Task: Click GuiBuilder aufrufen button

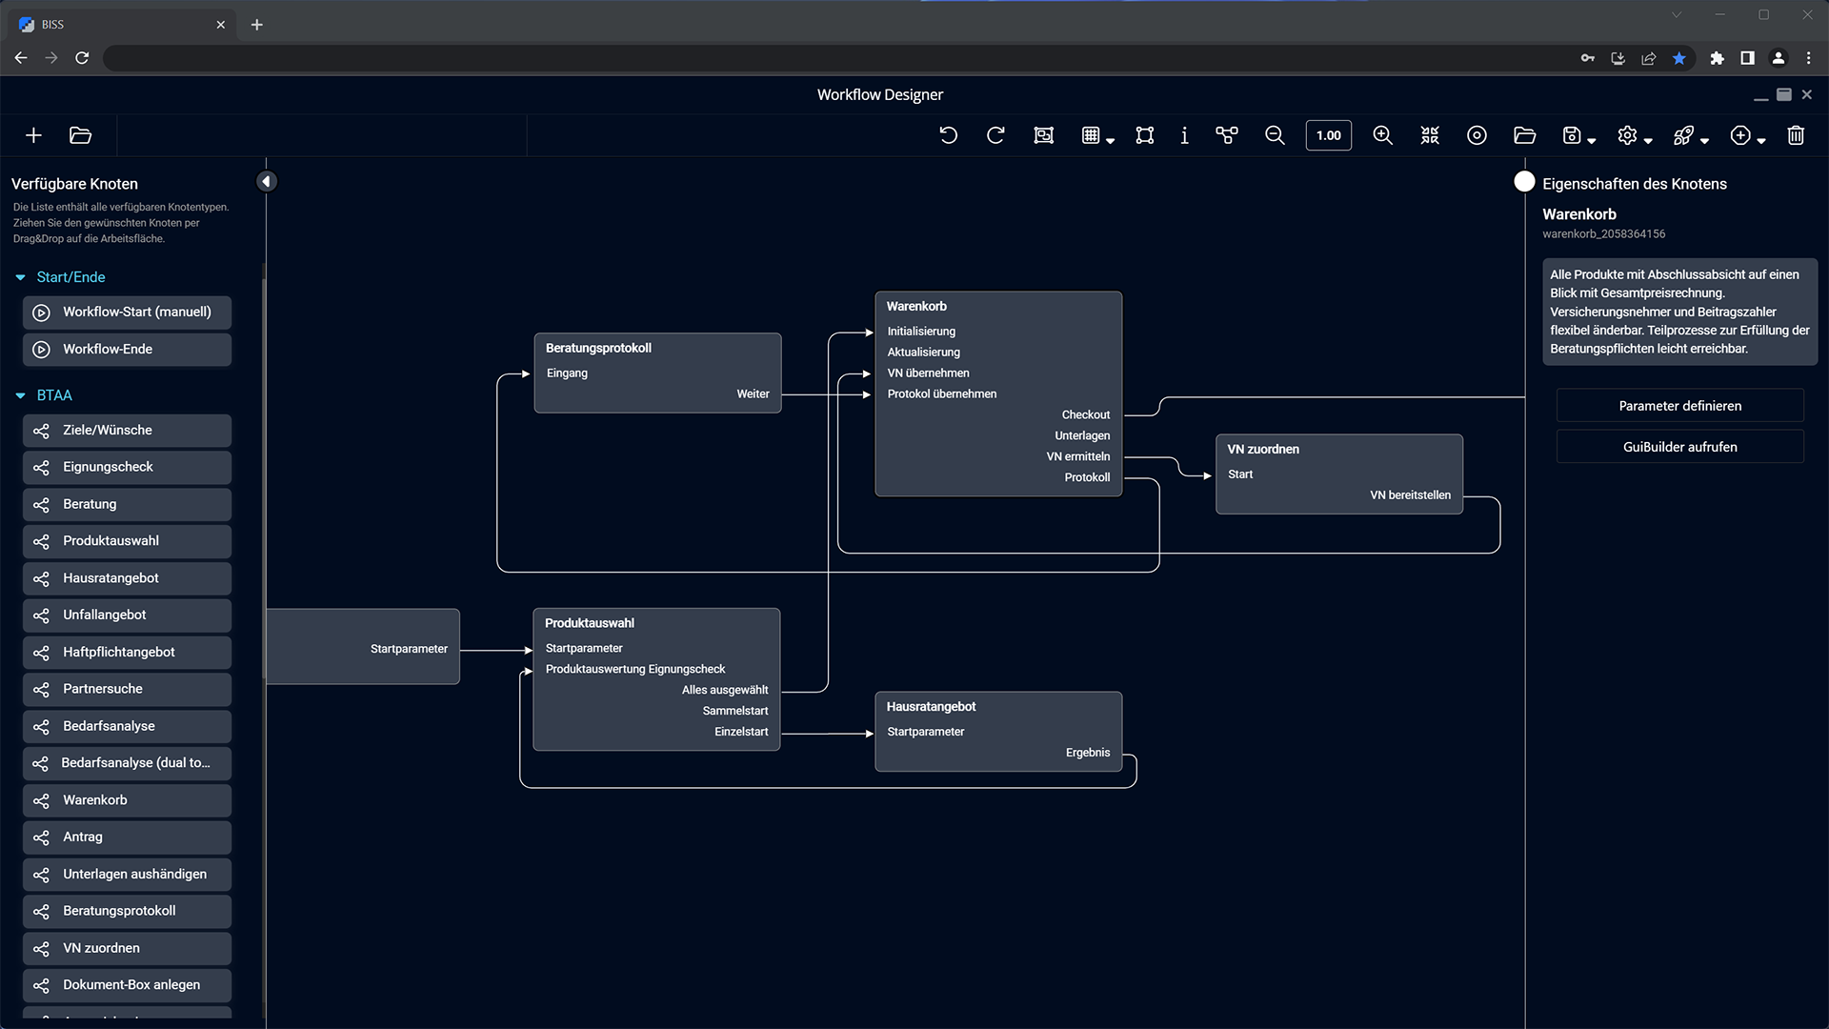Action: (1679, 447)
